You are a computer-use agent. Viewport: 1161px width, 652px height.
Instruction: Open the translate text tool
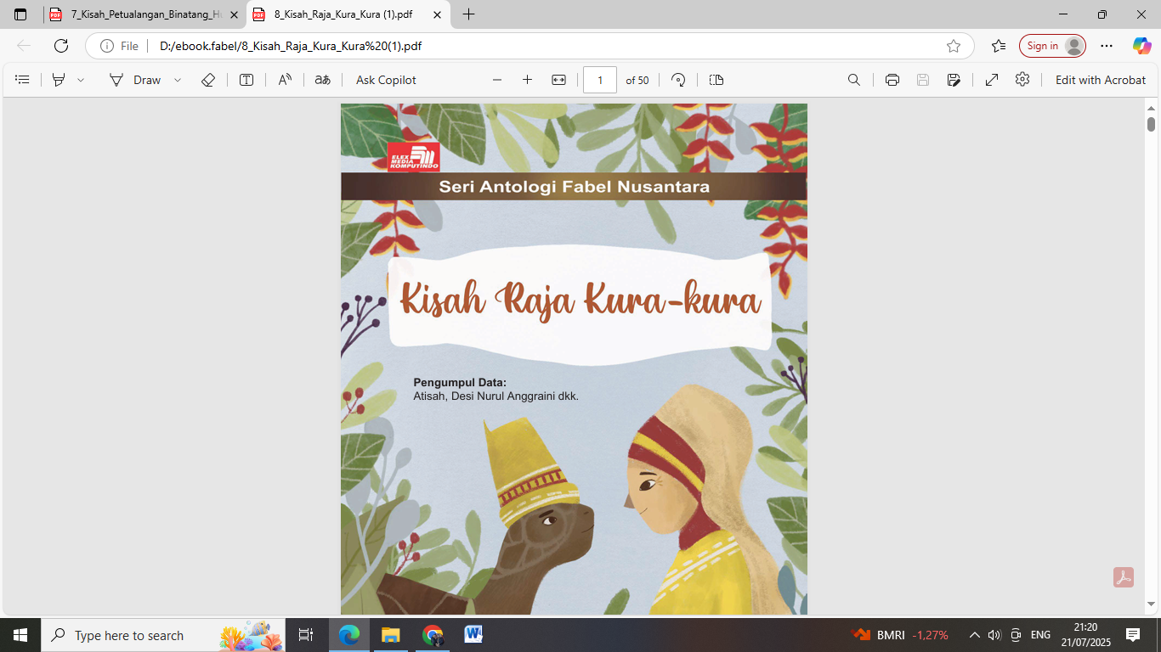point(322,79)
